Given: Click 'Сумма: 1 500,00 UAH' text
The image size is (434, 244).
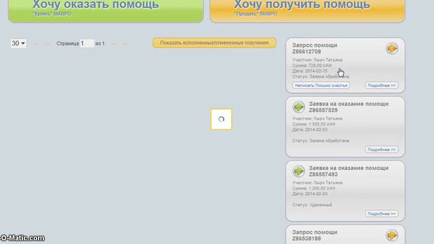Looking at the screenshot, I should [313, 124].
